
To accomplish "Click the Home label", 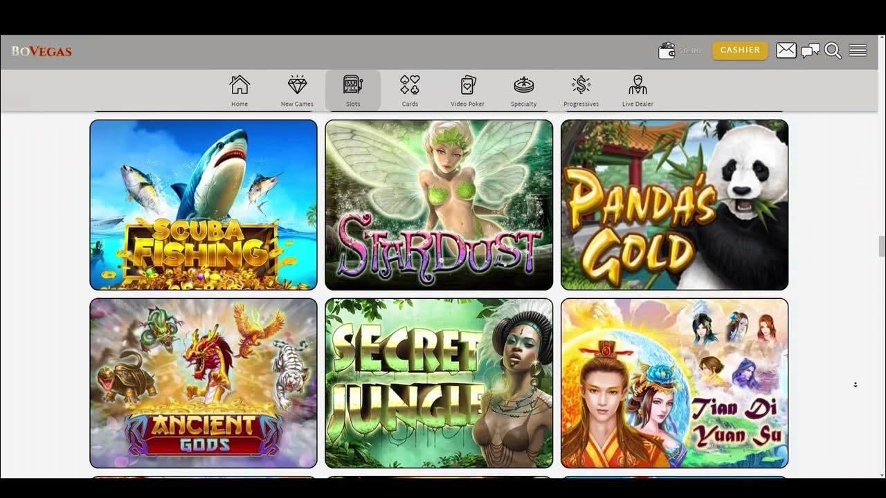I will [239, 104].
